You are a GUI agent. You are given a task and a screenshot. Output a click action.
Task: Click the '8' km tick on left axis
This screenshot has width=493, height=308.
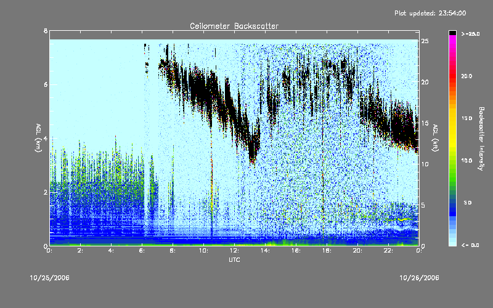(46, 31)
